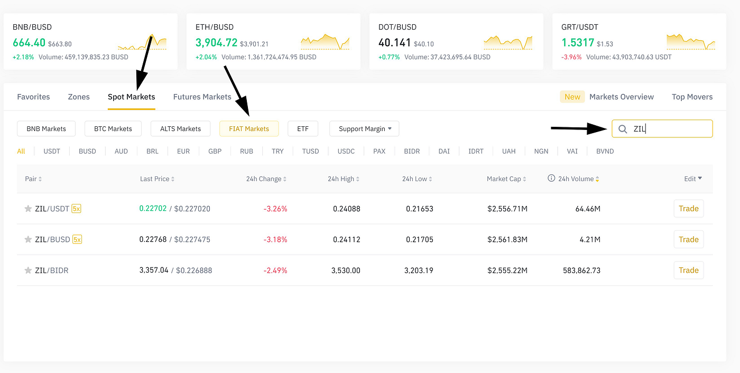Filter by UAH quote currency
Screen dimensions: 740x373
click(x=509, y=151)
